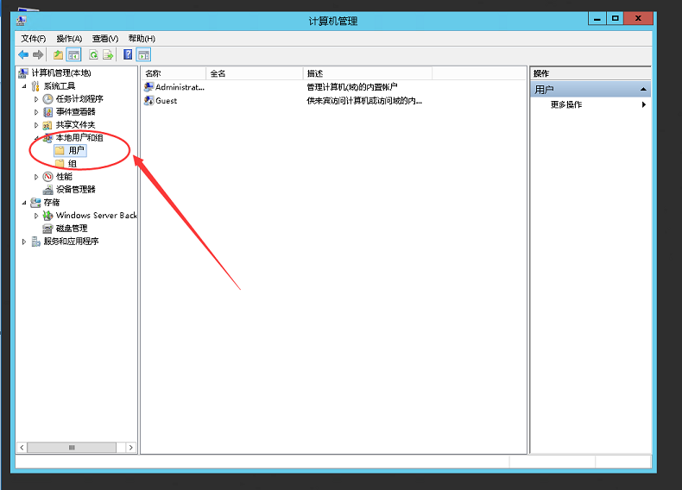Image resolution: width=682 pixels, height=490 pixels.
Task: Expand the 事件查看器 tree node
Action: [36, 112]
